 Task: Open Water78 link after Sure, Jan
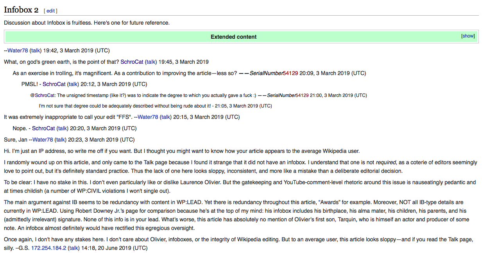[43, 140]
